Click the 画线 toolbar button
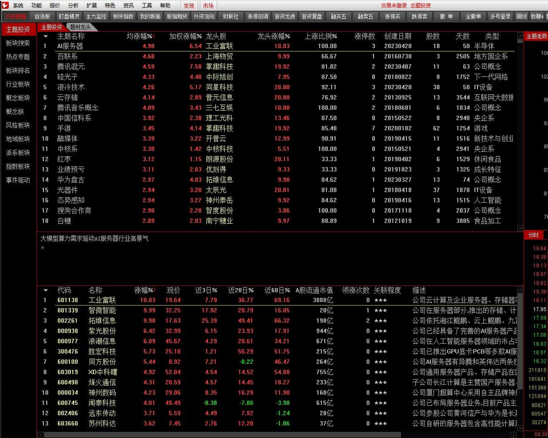548x438 pixels. point(522,16)
